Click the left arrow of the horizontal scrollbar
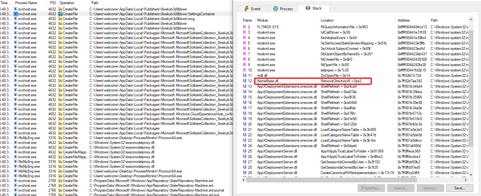 point(243,179)
